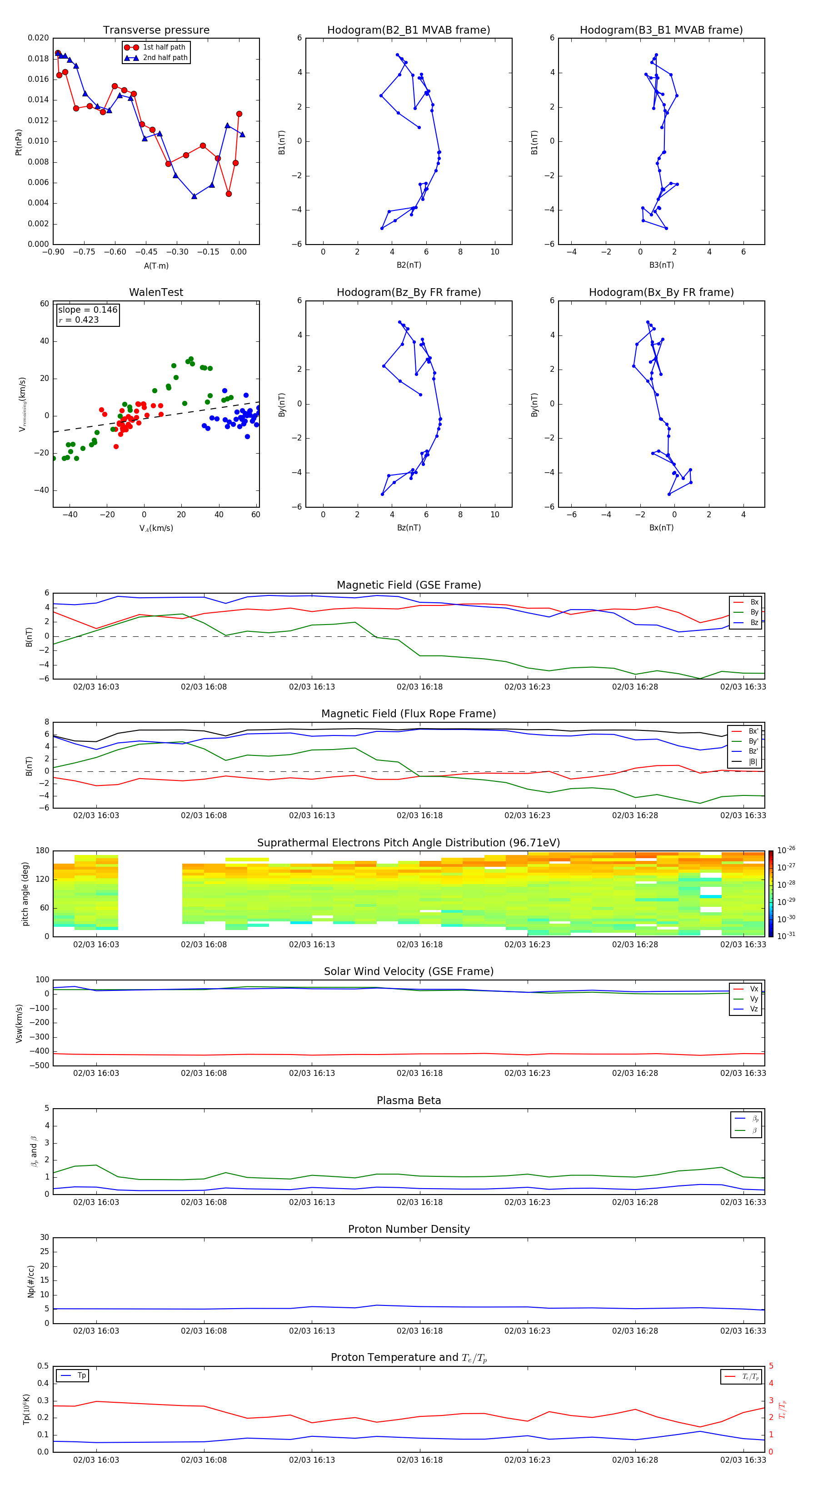Click the 'slope = 0.146' annotation
Image resolution: width=818 pixels, height=1500 pixels.
[87, 310]
